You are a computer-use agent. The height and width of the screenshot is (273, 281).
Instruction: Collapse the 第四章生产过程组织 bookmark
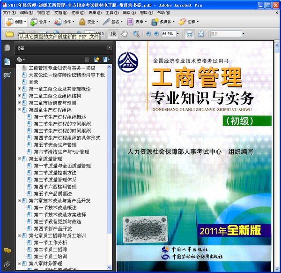point(19,110)
